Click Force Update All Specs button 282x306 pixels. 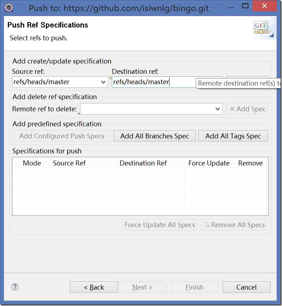coord(160,225)
